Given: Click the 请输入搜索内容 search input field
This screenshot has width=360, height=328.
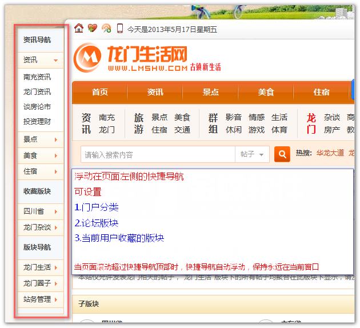Looking at the screenshot, I should (158, 154).
